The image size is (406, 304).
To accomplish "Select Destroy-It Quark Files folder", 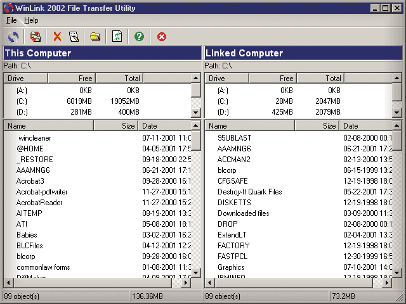I will click(x=249, y=192).
